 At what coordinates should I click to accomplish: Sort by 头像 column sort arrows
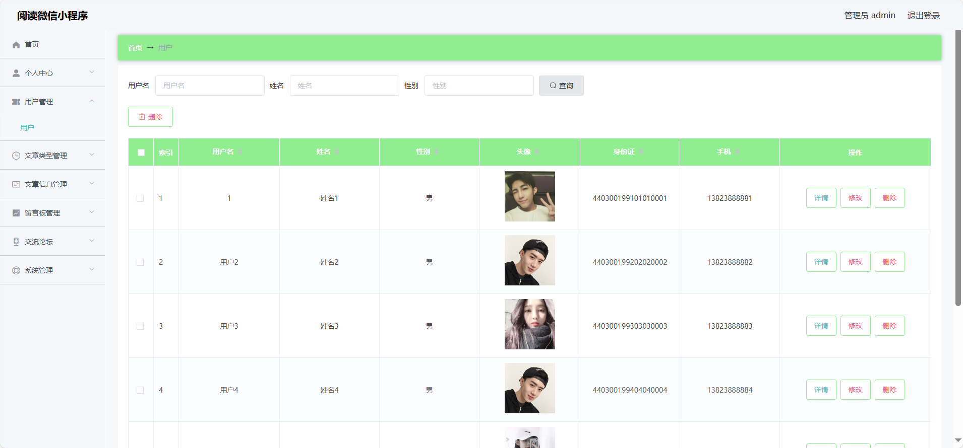tap(537, 152)
